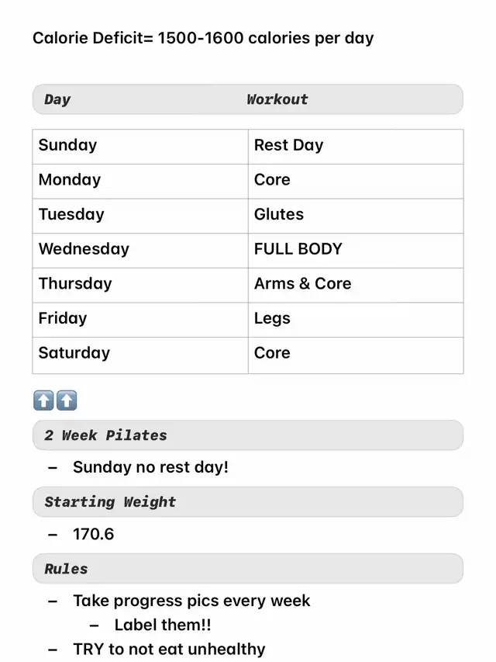Click the Starting Weight heading
This screenshot has height=662, width=496.
[110, 502]
